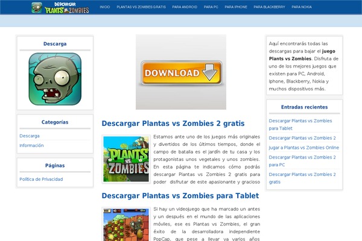Open article title Descargar Plantas vs Zombies para Tablet

click(180, 196)
